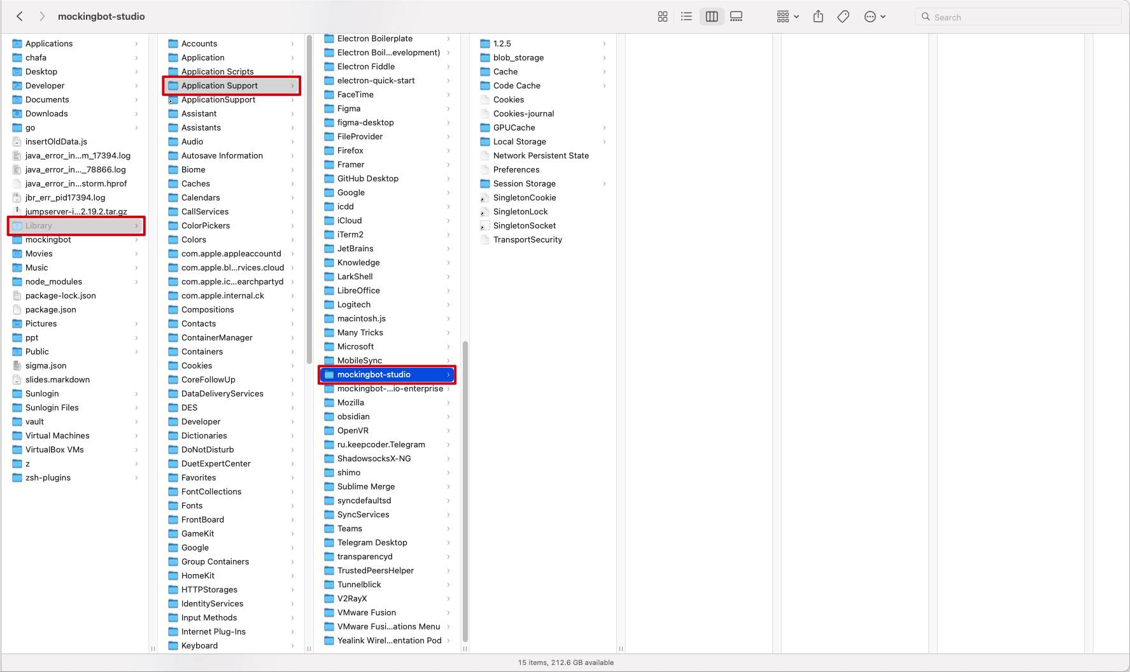
Task: Select the Sublime Merge folder
Action: [388, 486]
